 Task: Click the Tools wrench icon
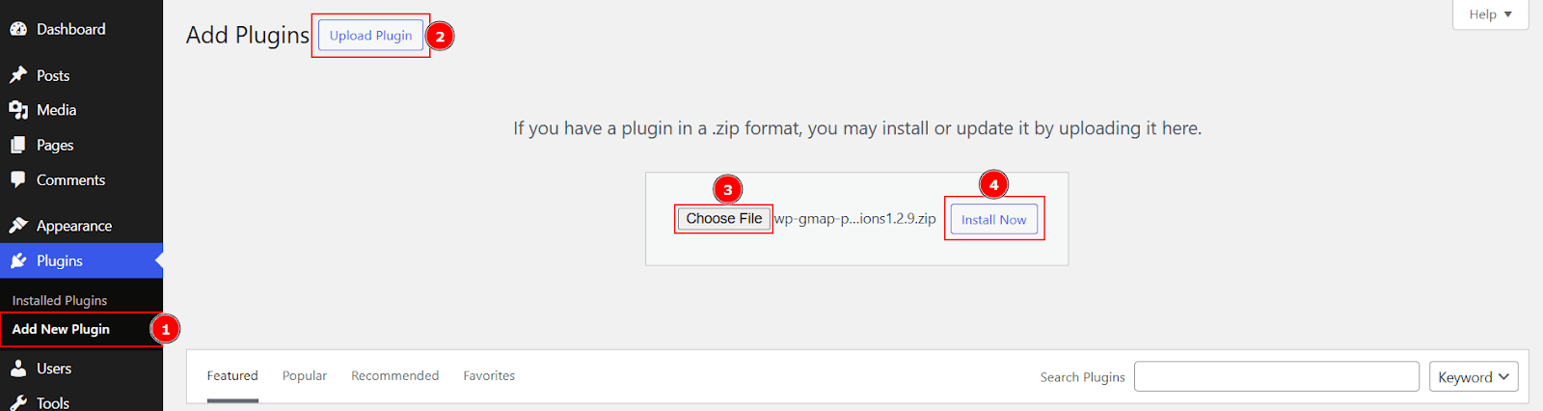18,403
